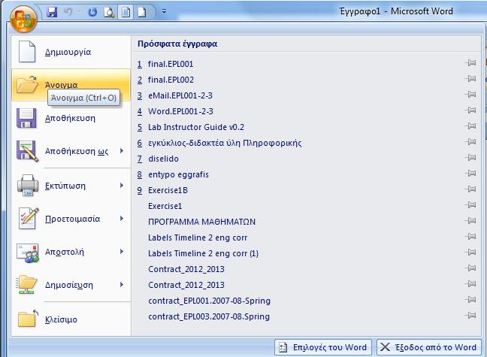Open Labels Timeline 2 eng corr
The image size is (487, 357).
[198, 237]
